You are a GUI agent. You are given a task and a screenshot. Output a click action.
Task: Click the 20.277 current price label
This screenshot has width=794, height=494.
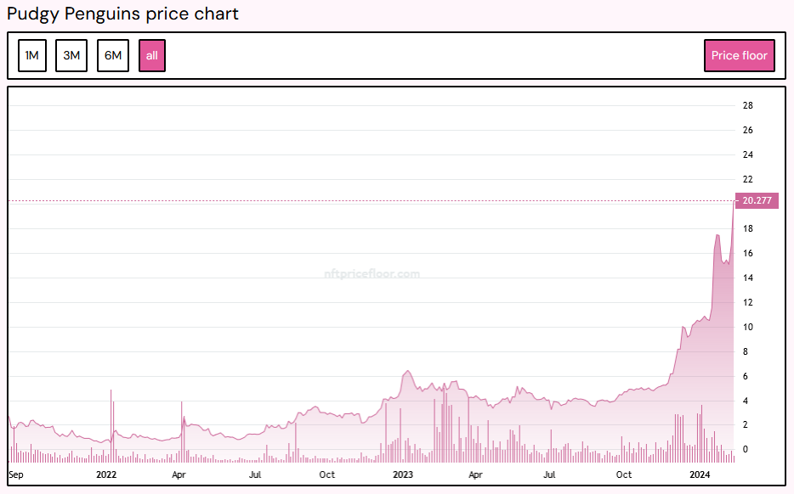(757, 200)
